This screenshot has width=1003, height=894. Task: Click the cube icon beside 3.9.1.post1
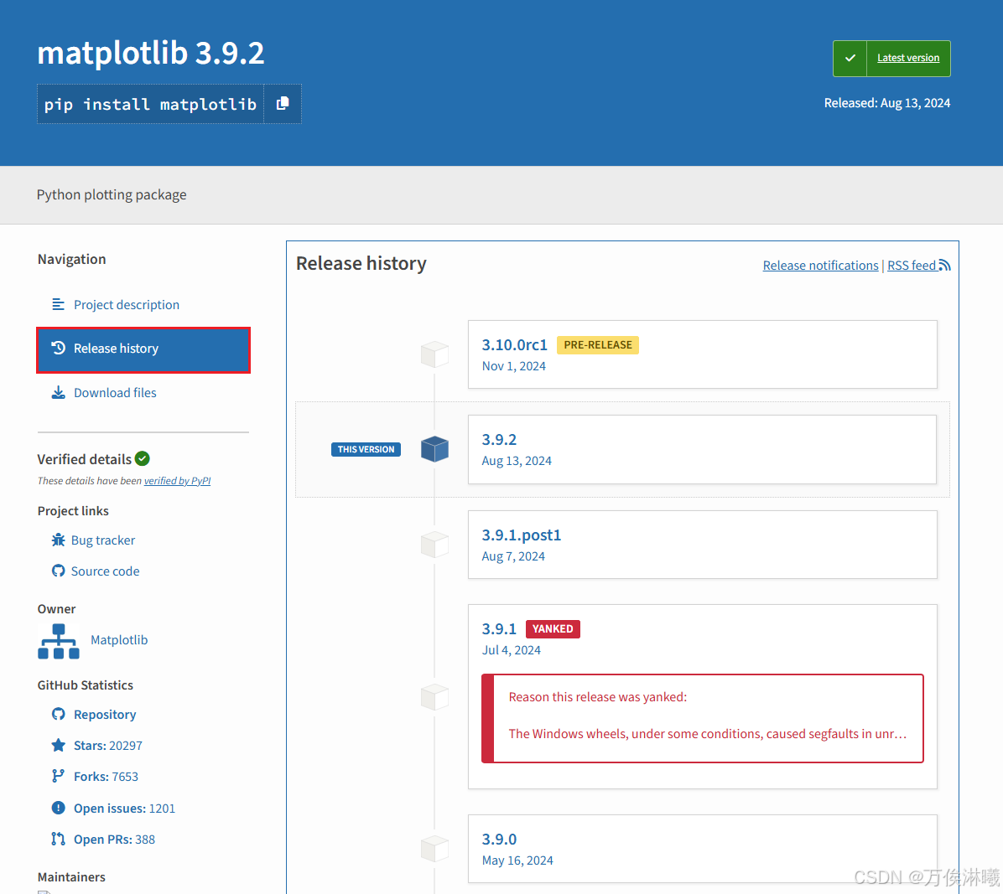435,545
